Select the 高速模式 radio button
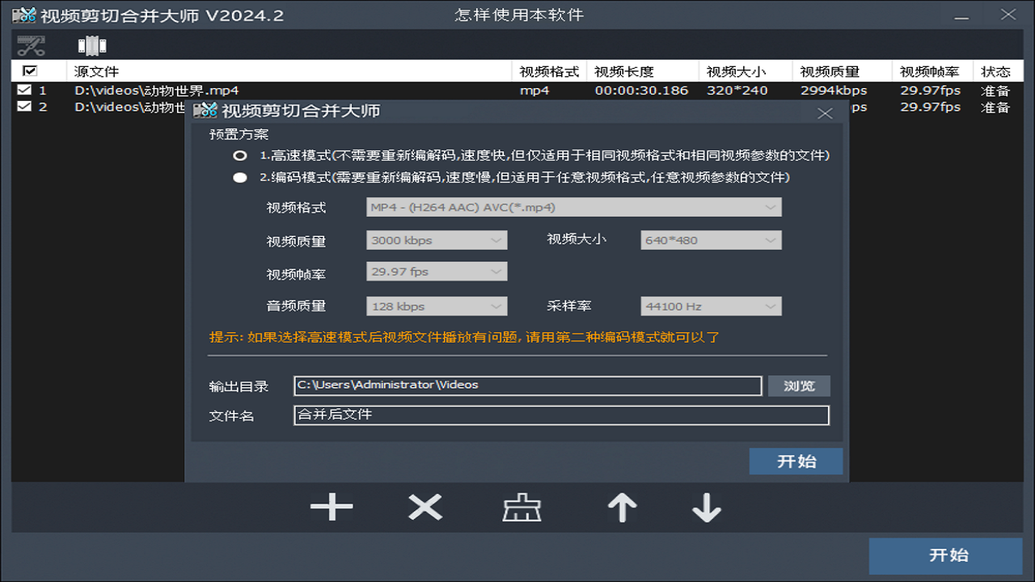 [x=239, y=155]
